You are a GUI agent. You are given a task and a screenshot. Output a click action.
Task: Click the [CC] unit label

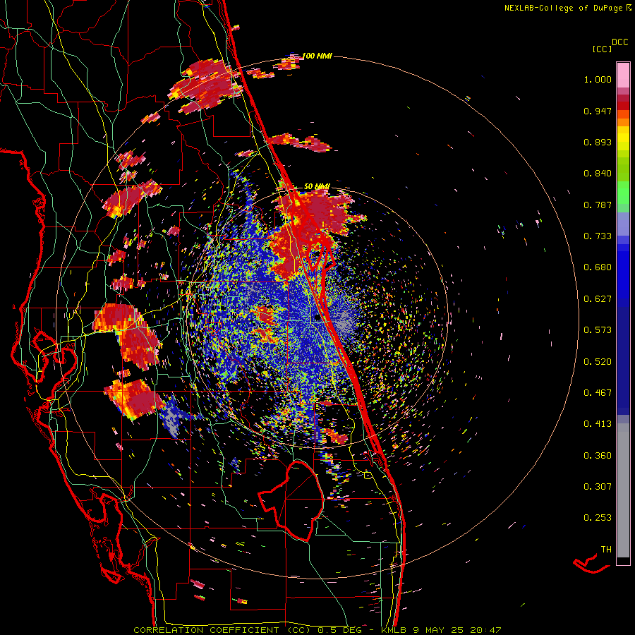coord(602,49)
